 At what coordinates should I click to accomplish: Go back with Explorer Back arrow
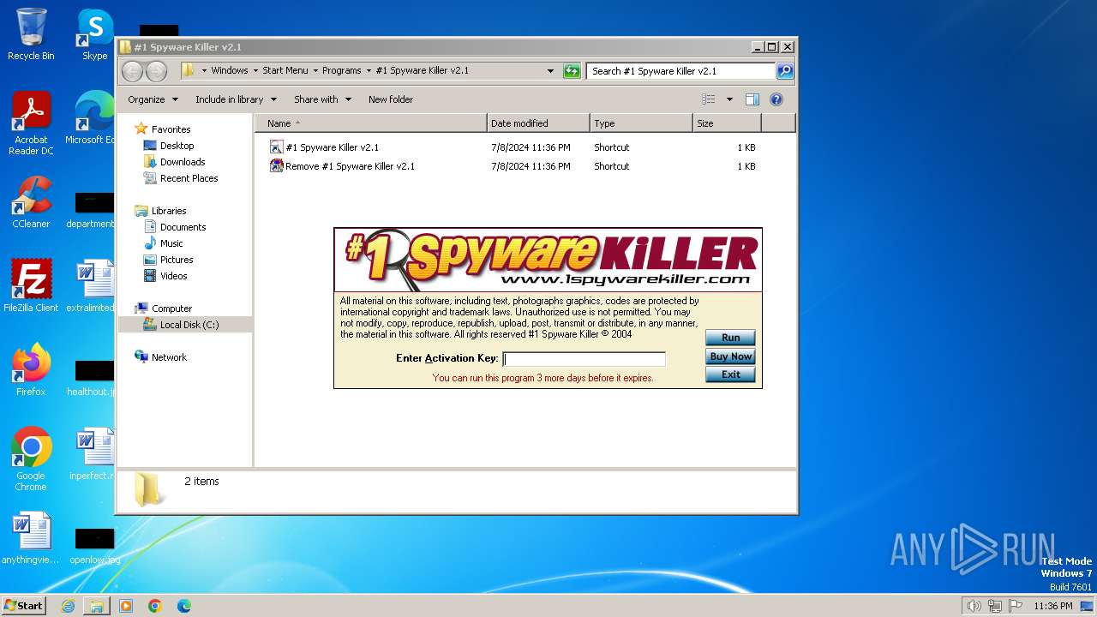132,71
